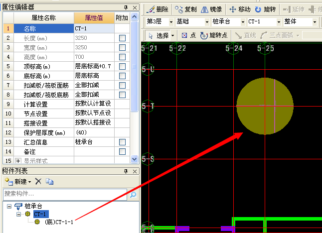Click the 新建 (new component) icon

pos(9,182)
